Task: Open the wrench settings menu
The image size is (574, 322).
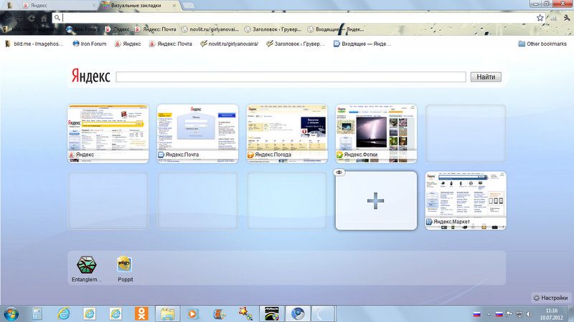Action: click(567, 17)
